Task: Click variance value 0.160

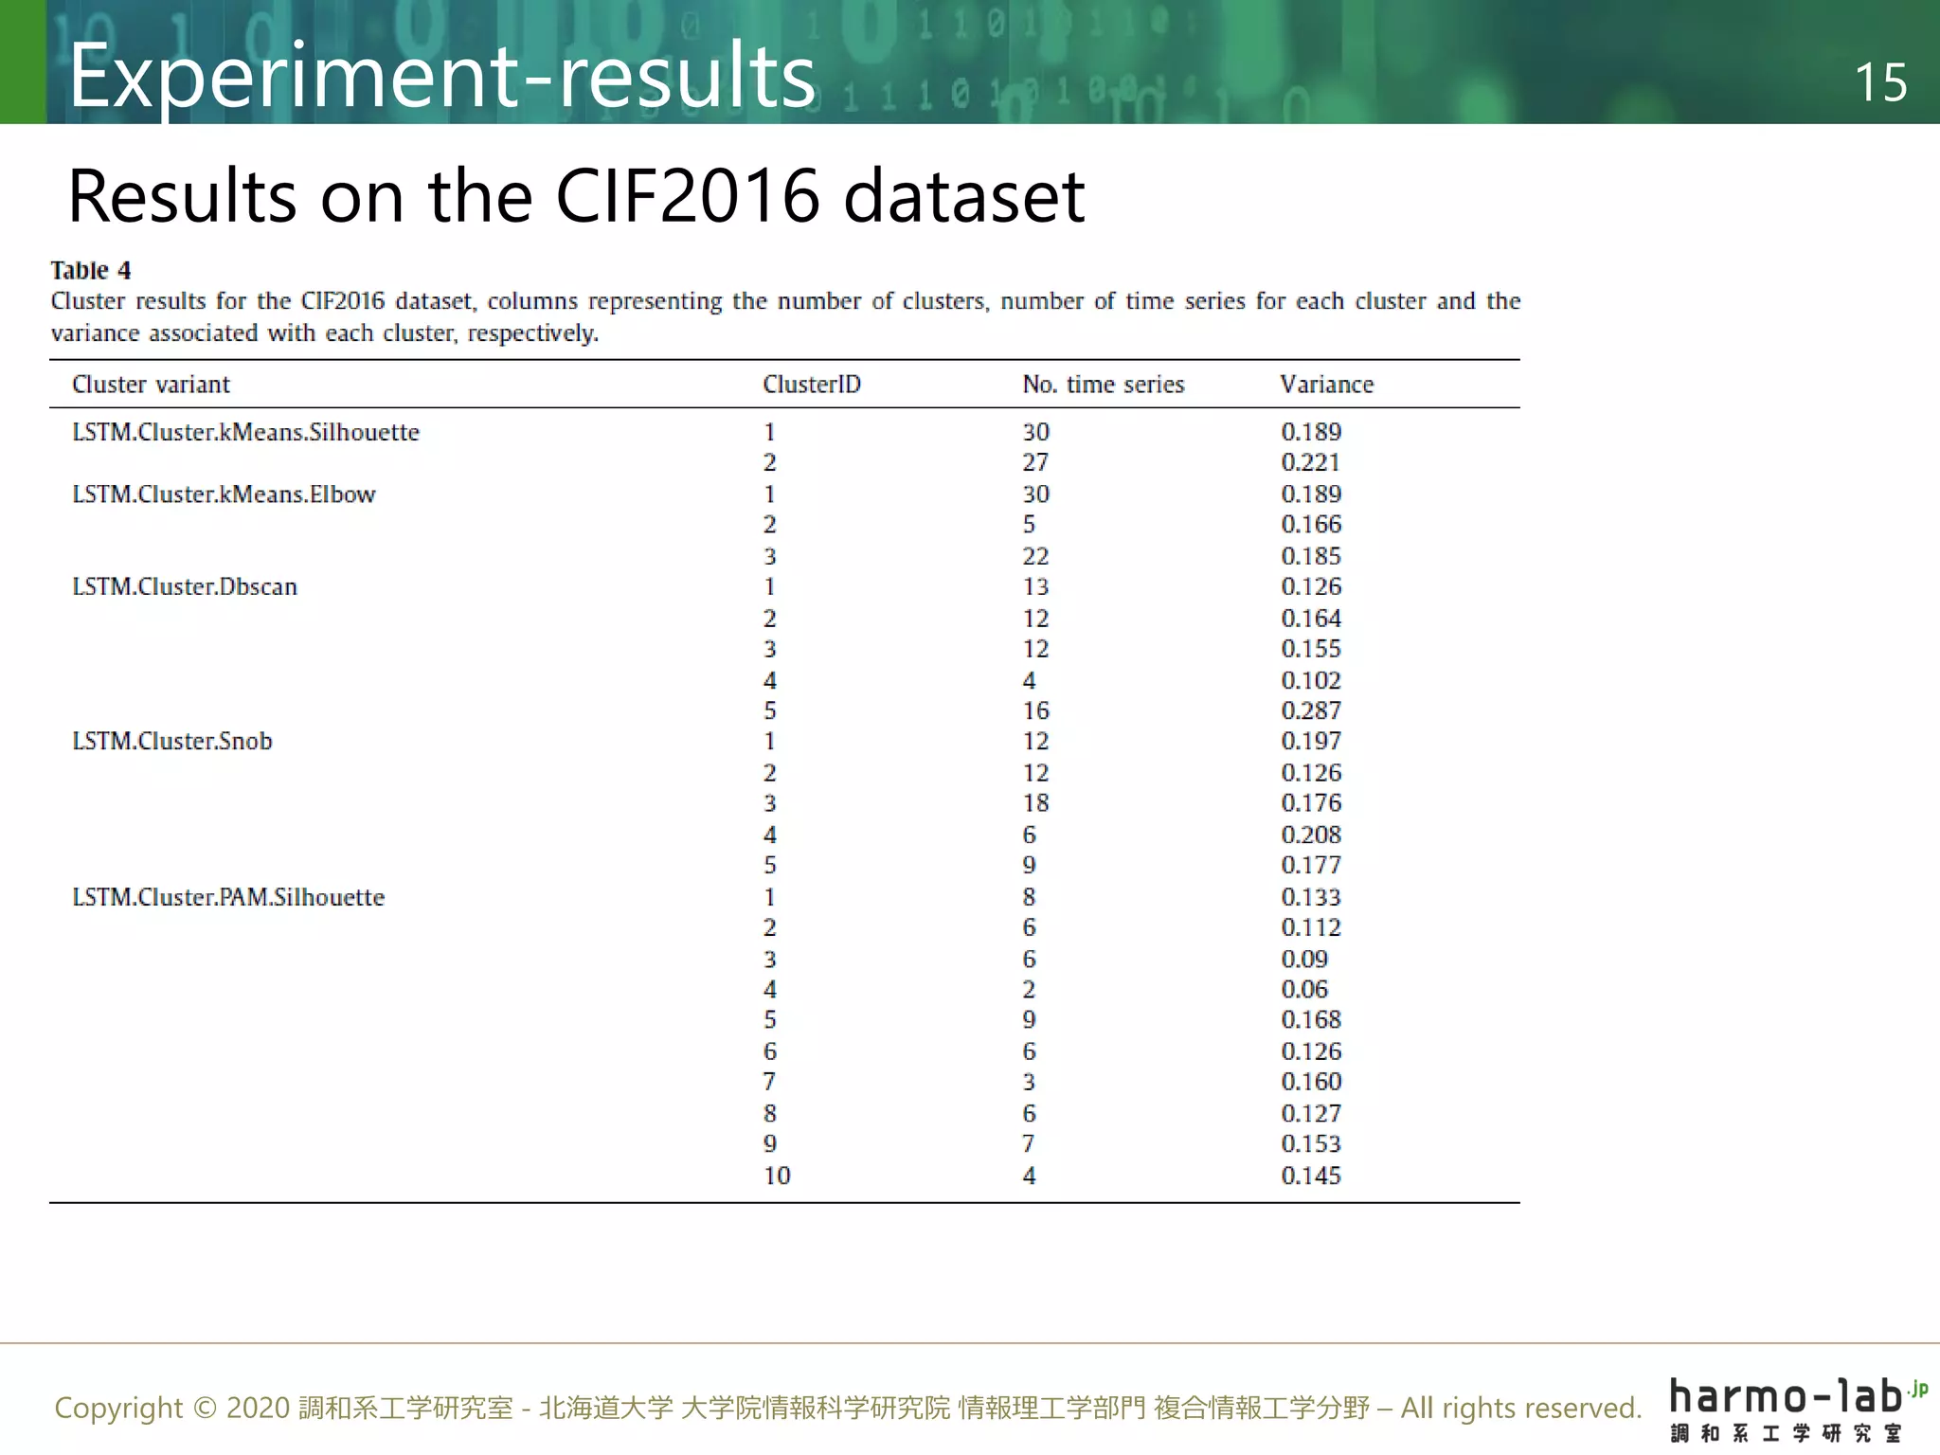Action: (1311, 1082)
